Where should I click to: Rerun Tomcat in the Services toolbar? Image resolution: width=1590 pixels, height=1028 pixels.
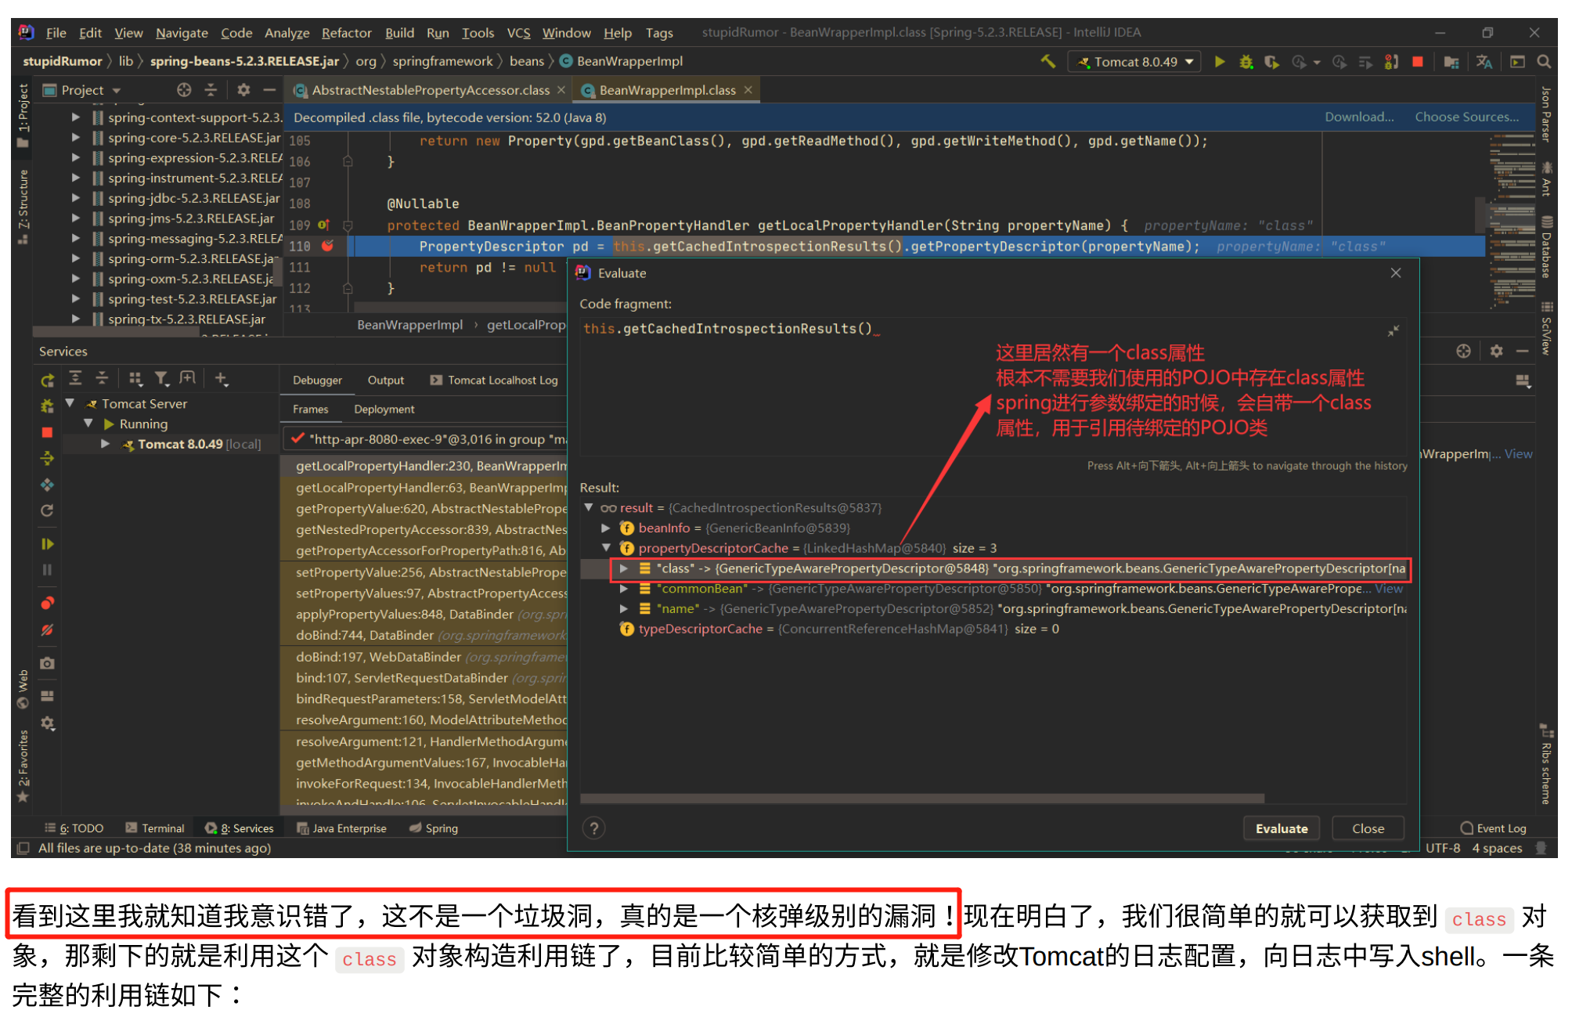click(x=48, y=380)
